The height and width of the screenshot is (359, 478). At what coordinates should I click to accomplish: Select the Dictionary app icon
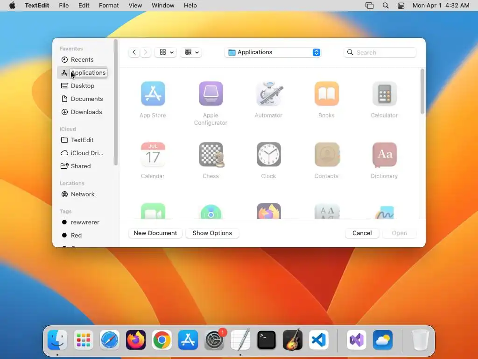tap(385, 154)
